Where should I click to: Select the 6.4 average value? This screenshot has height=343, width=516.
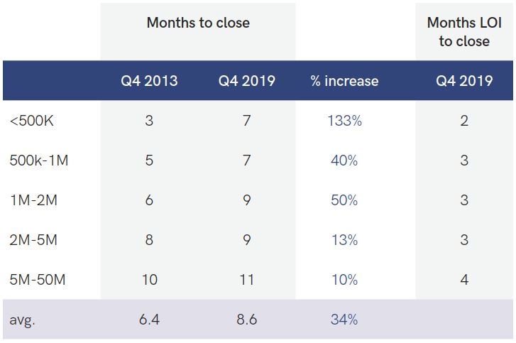point(149,320)
